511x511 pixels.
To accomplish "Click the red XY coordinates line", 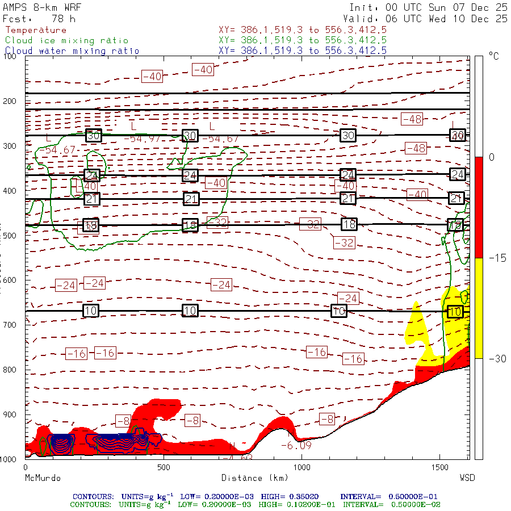I will click(x=303, y=30).
